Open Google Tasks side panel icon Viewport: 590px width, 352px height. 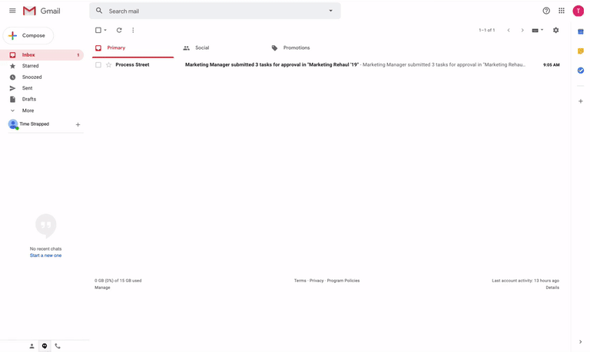(x=581, y=71)
